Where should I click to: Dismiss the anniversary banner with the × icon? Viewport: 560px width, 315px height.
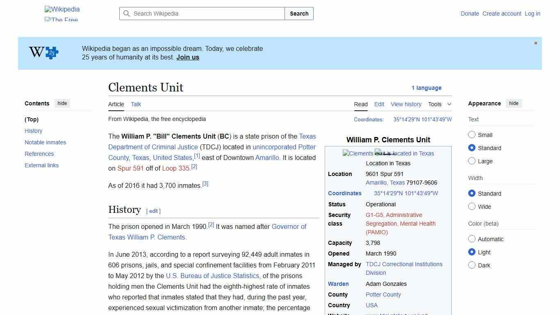535,43
